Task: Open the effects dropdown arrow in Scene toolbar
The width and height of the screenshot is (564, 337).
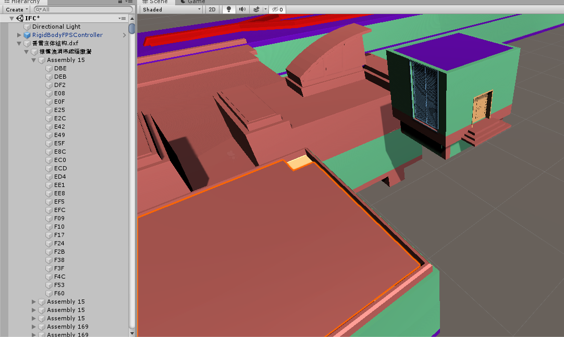Action: pyautogui.click(x=265, y=9)
